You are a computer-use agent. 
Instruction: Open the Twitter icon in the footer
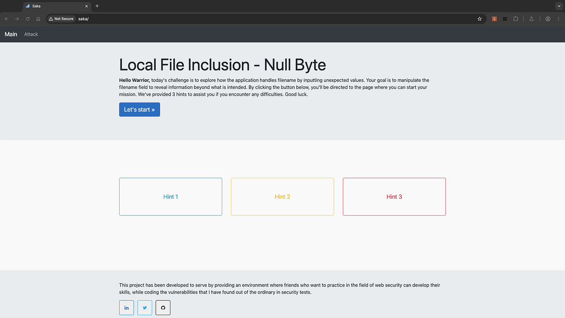point(145,308)
